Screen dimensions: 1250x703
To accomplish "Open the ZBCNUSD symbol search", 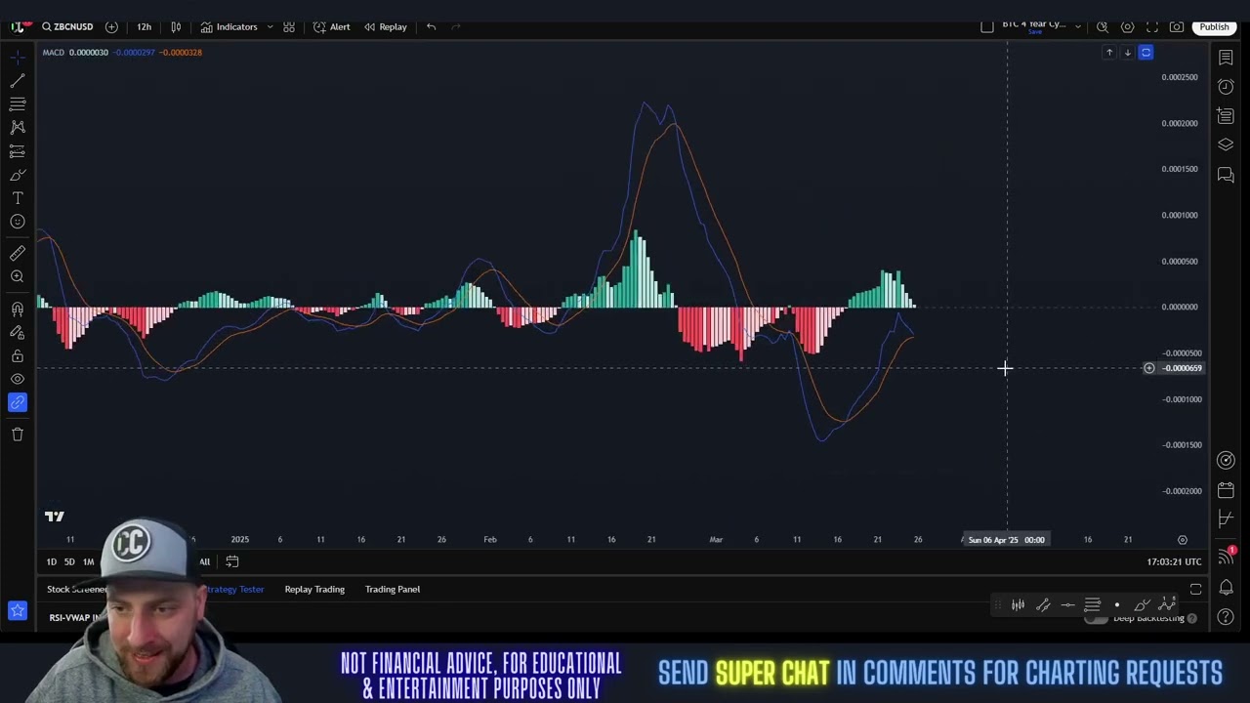I will tap(67, 26).
